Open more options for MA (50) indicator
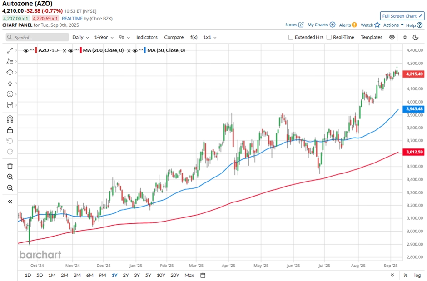The width and height of the screenshot is (427, 281). point(141,50)
